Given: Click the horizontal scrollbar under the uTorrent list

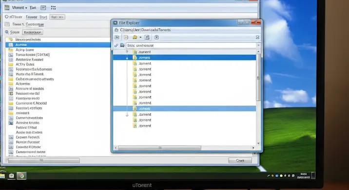Looking at the screenshot, I should (44, 160).
